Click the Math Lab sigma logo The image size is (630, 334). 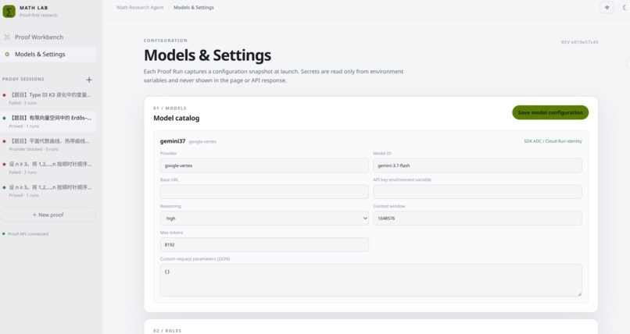pyautogui.click(x=9, y=11)
